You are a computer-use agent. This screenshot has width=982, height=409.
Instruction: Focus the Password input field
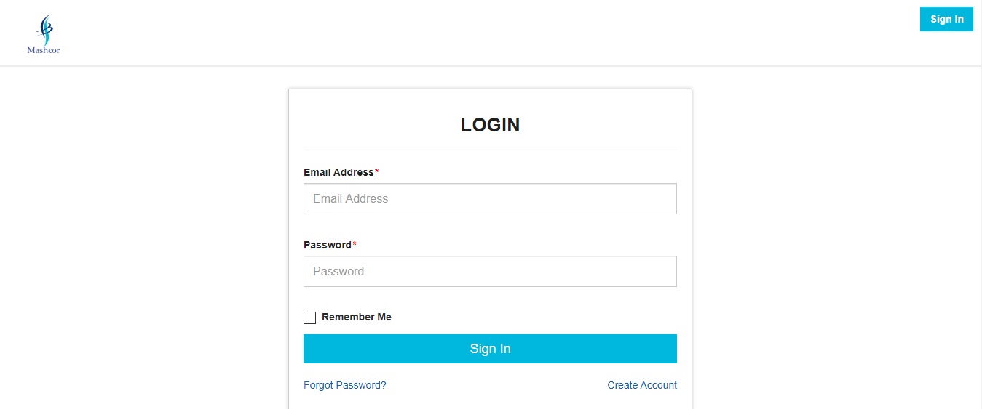(490, 271)
